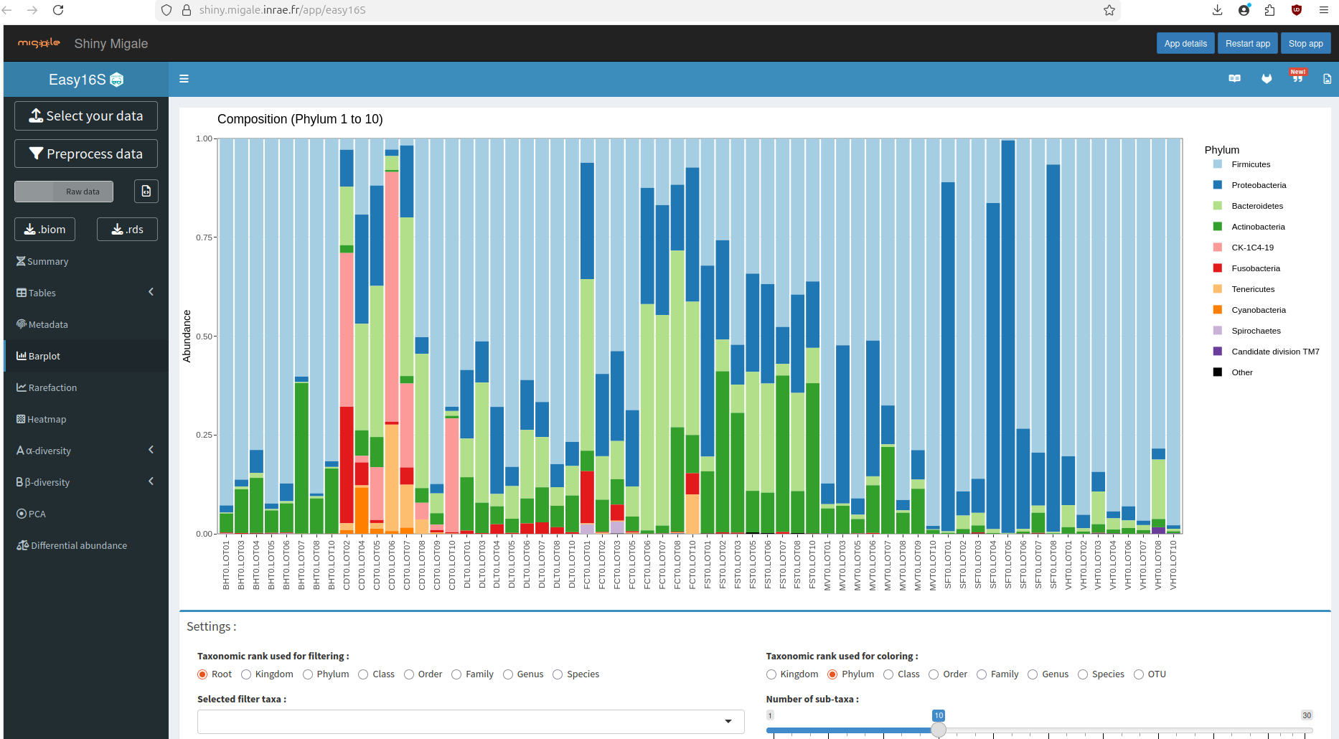Click the citation quote icon marked New
Image resolution: width=1339 pixels, height=739 pixels.
(1297, 77)
